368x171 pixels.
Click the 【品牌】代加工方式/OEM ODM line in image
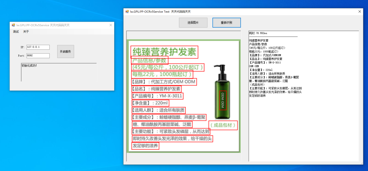coord(164,82)
